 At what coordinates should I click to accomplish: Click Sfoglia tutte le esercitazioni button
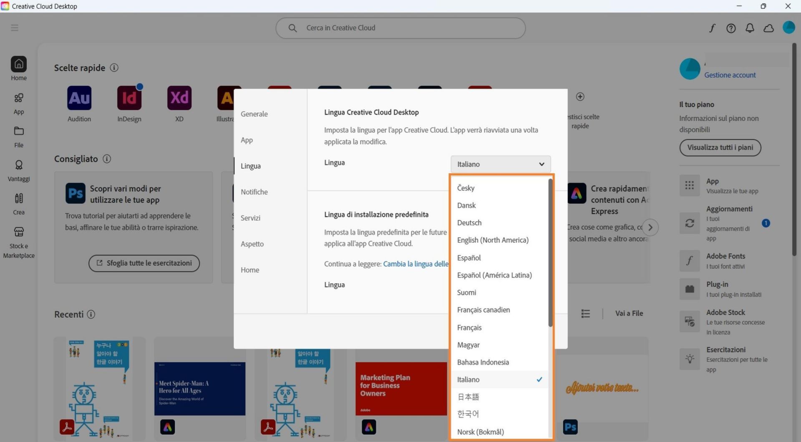click(144, 263)
